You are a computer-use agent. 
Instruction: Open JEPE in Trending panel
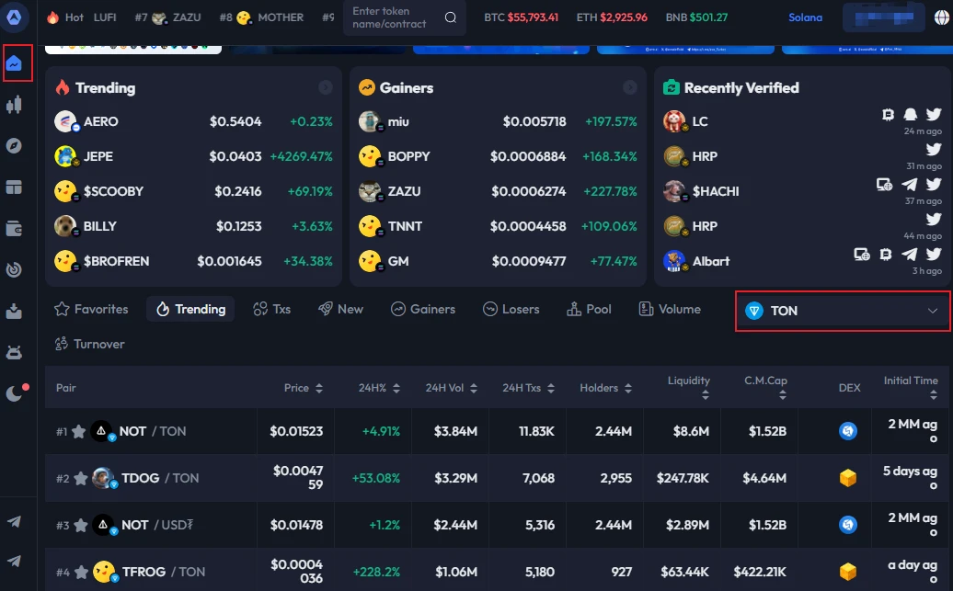pyautogui.click(x=193, y=156)
